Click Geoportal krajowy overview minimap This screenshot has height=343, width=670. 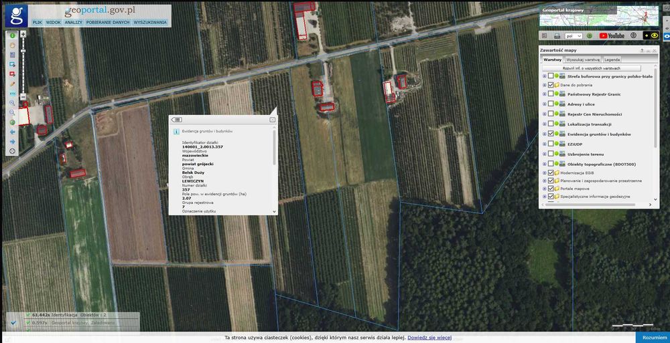click(599, 16)
